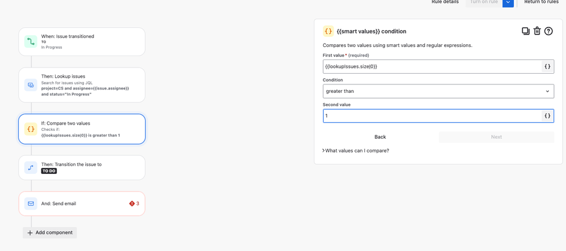Open the Condition 'greater than' dropdown

[438, 91]
